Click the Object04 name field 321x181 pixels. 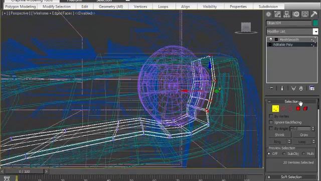point(289,23)
